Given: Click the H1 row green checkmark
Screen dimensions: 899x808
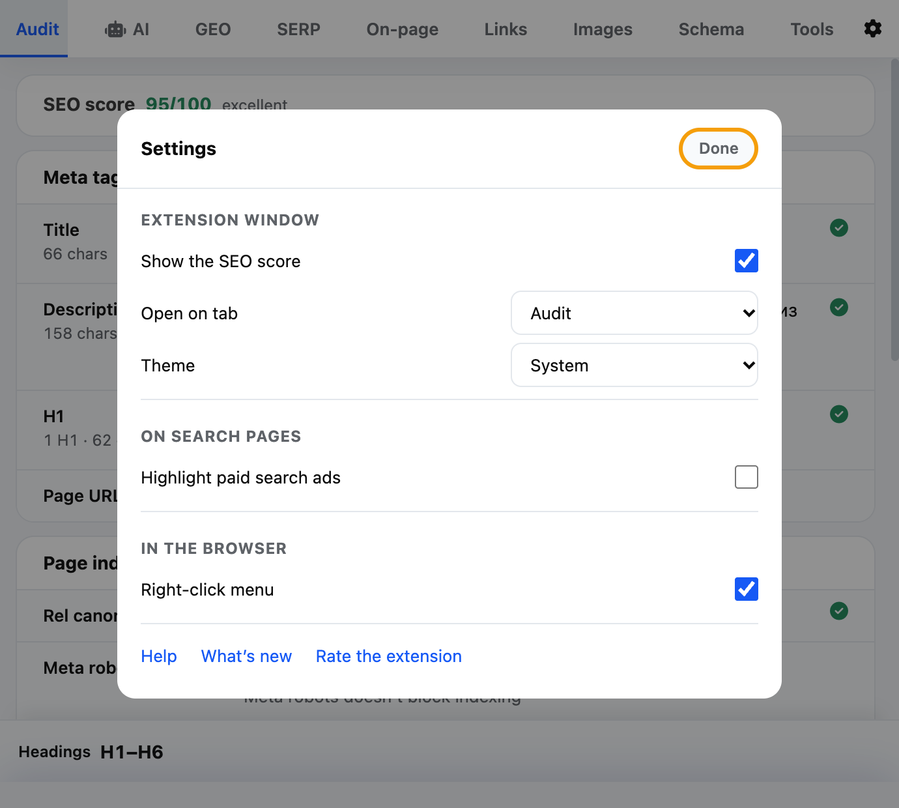Looking at the screenshot, I should click(839, 414).
